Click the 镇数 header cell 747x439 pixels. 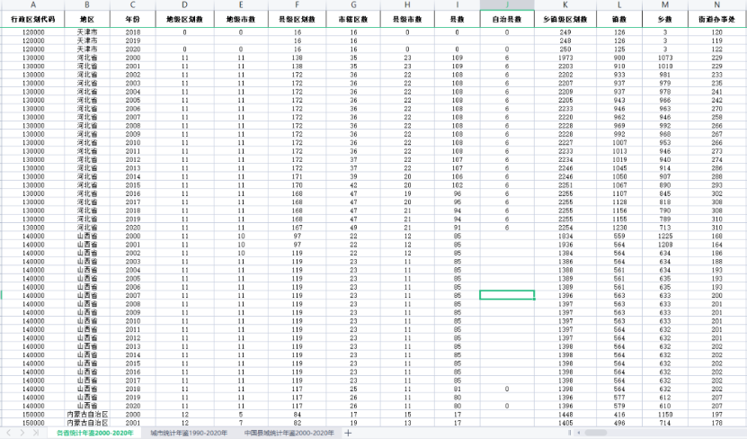point(619,19)
